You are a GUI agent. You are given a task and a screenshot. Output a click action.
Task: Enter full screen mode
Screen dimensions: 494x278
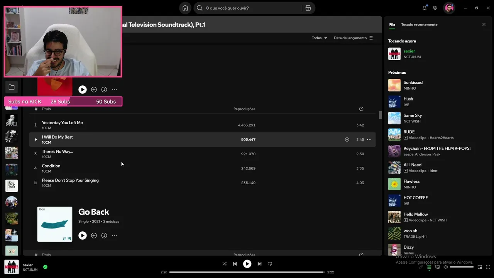[488, 267]
